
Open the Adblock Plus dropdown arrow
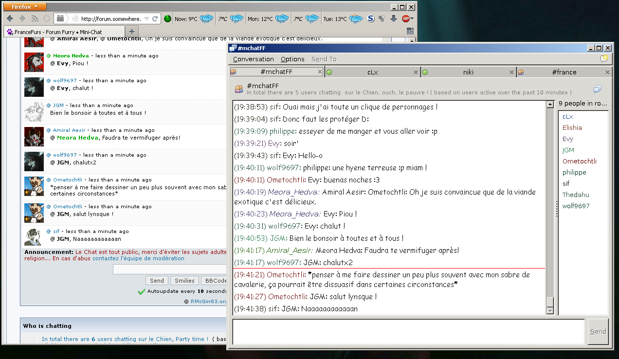click(412, 19)
